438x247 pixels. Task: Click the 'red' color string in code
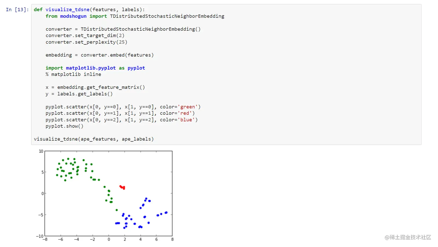[x=185, y=113]
